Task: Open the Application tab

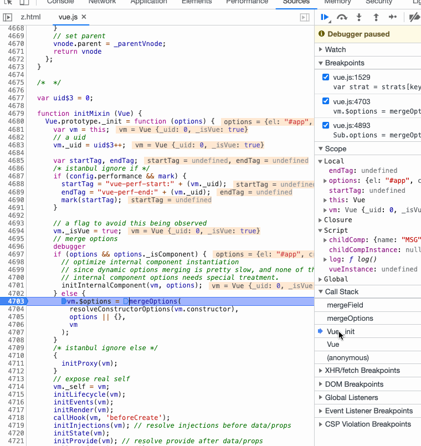Action: [149, 2]
